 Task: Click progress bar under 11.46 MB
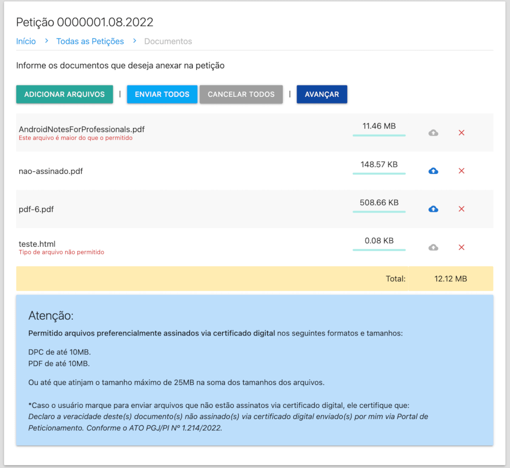(x=379, y=135)
